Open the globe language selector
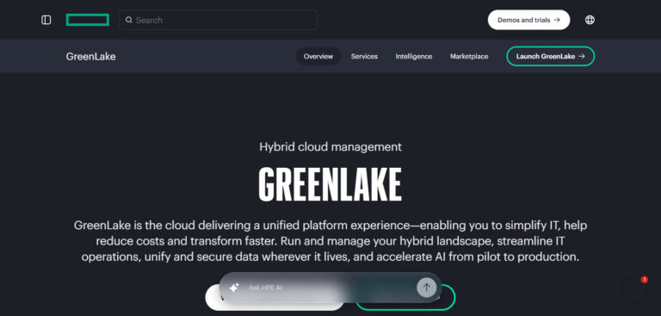 tap(590, 20)
